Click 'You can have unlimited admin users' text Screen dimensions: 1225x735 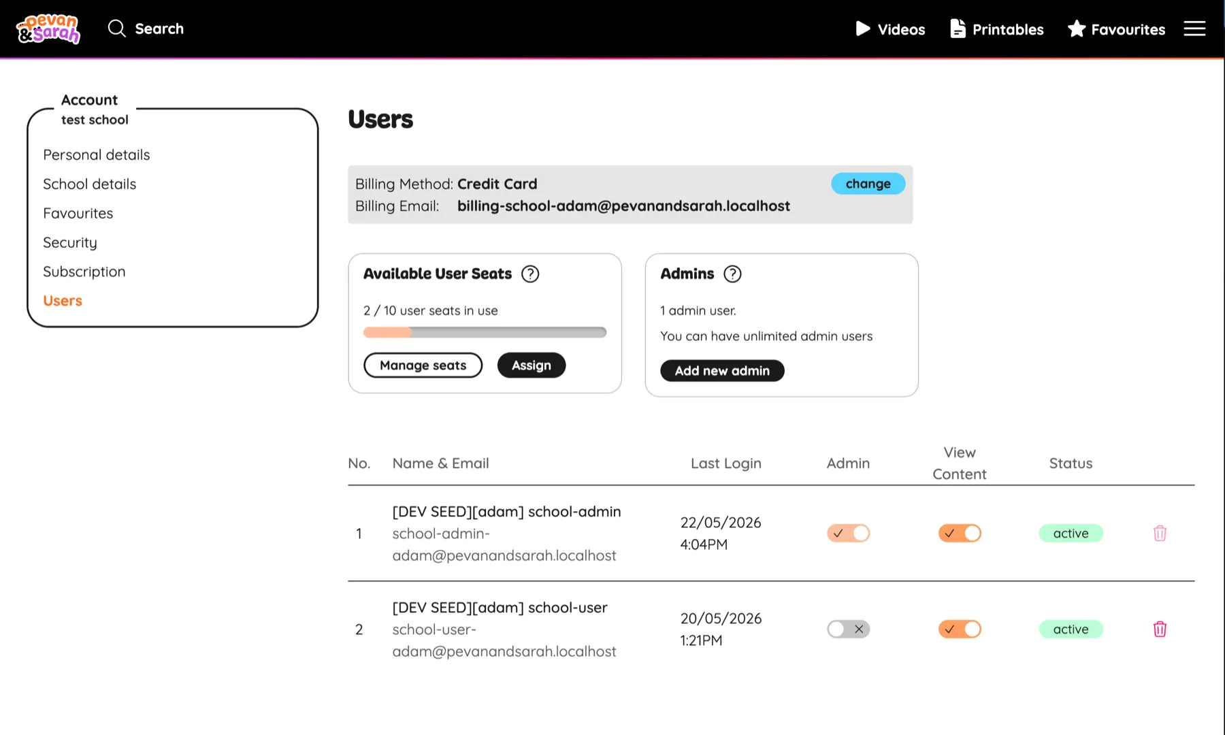pos(766,336)
